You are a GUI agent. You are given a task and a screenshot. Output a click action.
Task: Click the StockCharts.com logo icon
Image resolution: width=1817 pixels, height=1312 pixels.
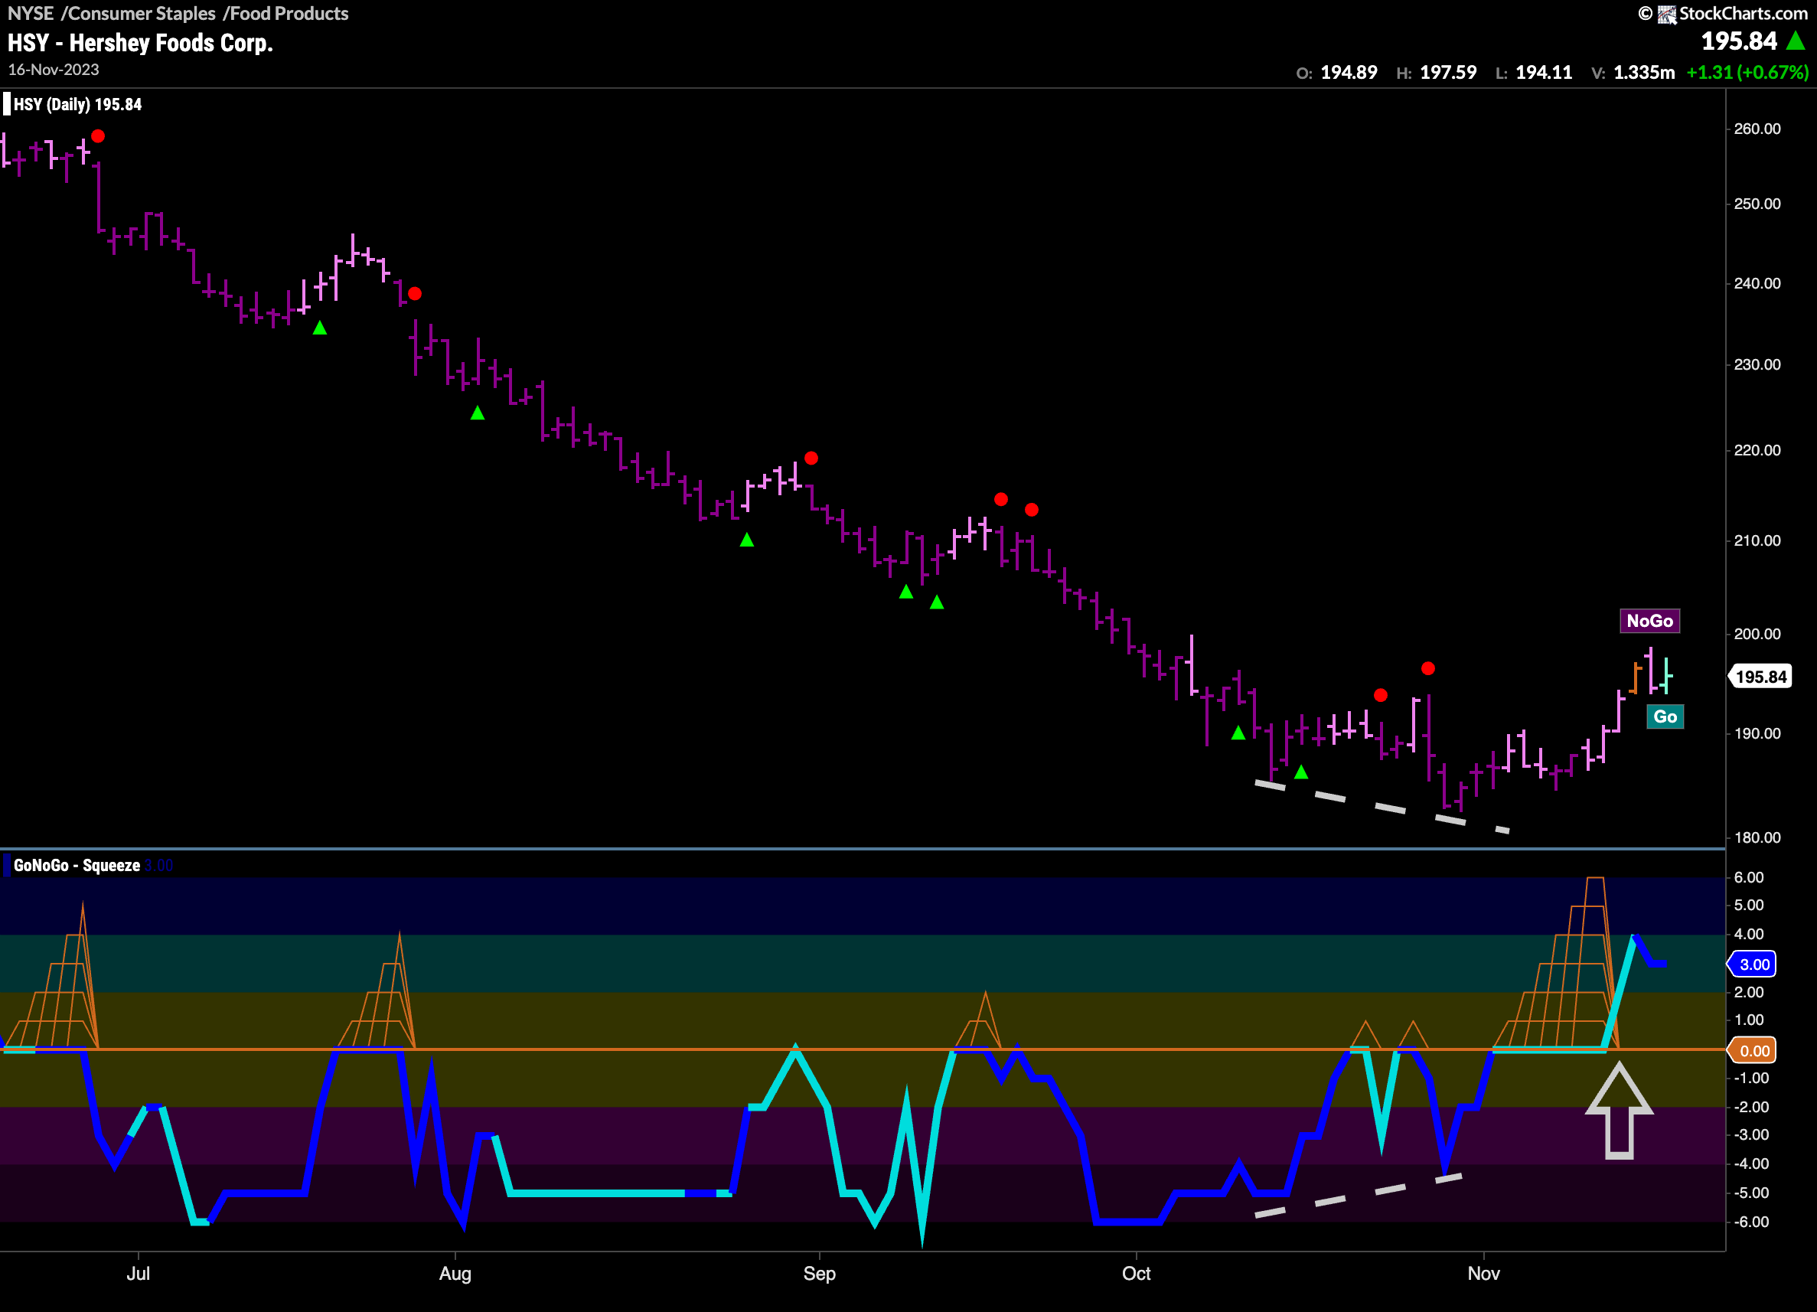pyautogui.click(x=1666, y=14)
